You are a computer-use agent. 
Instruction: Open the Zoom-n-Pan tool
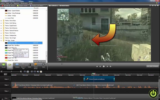coord(23,66)
